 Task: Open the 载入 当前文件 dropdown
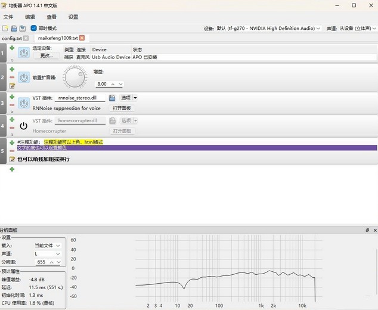[48, 246]
